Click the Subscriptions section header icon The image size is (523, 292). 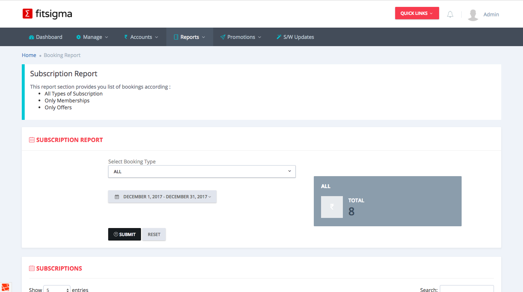[32, 268]
